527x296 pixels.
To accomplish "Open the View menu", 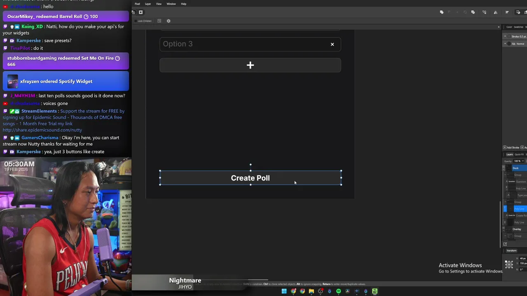I will [x=159, y=4].
